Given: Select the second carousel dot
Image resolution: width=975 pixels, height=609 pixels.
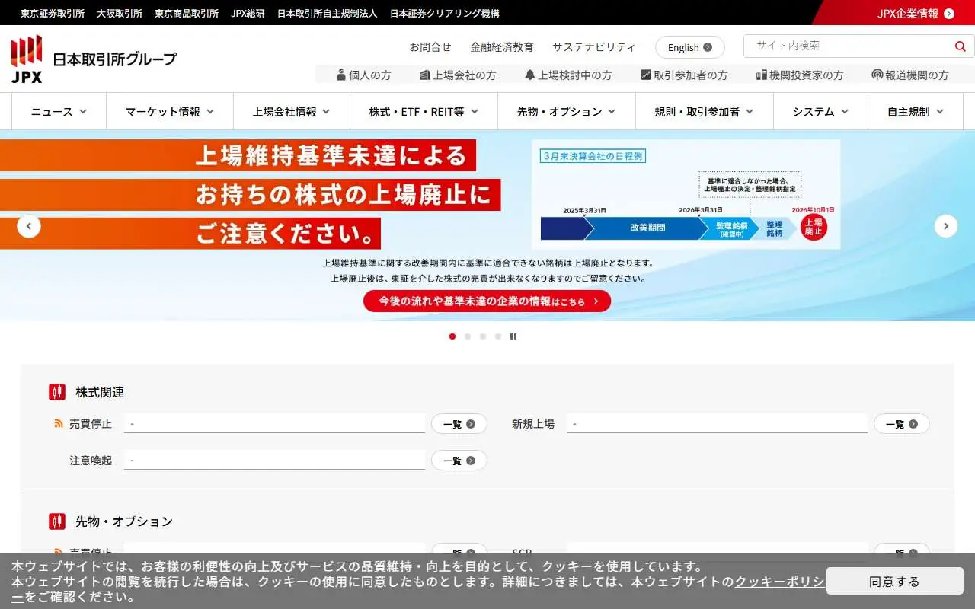Looking at the screenshot, I should [x=468, y=336].
